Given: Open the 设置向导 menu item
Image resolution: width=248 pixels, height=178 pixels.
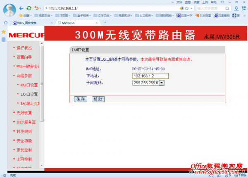Looking at the screenshot, I should pyautogui.click(x=24, y=57).
